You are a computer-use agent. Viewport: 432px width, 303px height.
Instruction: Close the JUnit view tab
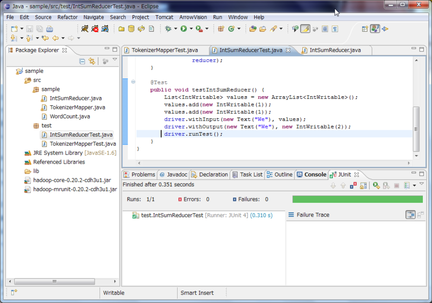pyautogui.click(x=356, y=174)
